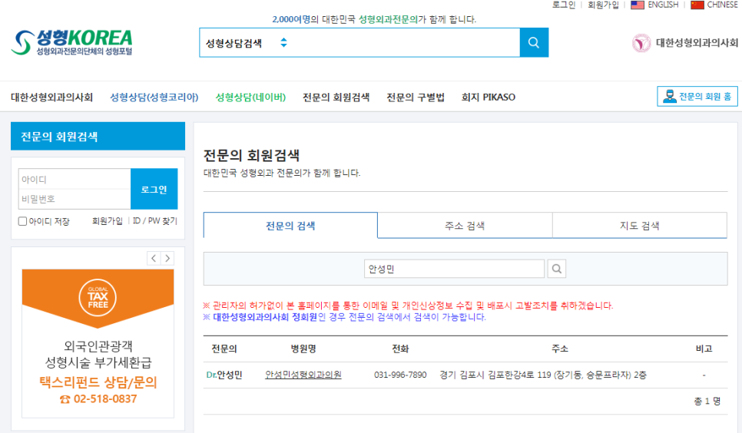Open ID / PW 찾기 link
The image size is (742, 433).
tap(155, 221)
